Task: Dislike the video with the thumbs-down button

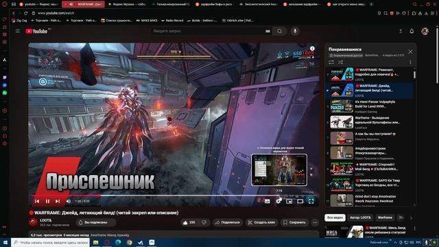Action: [204, 222]
